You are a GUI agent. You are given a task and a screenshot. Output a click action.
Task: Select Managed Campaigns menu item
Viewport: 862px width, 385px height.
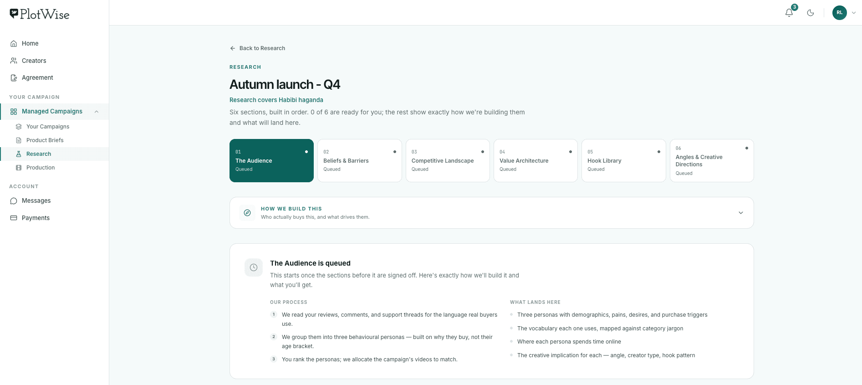pos(54,112)
